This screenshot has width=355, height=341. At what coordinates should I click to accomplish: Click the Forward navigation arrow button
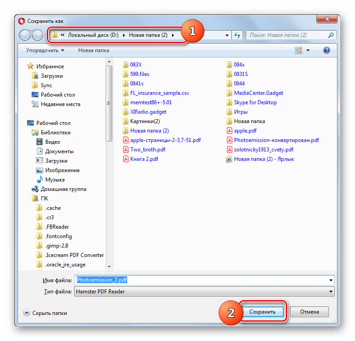[37, 35]
